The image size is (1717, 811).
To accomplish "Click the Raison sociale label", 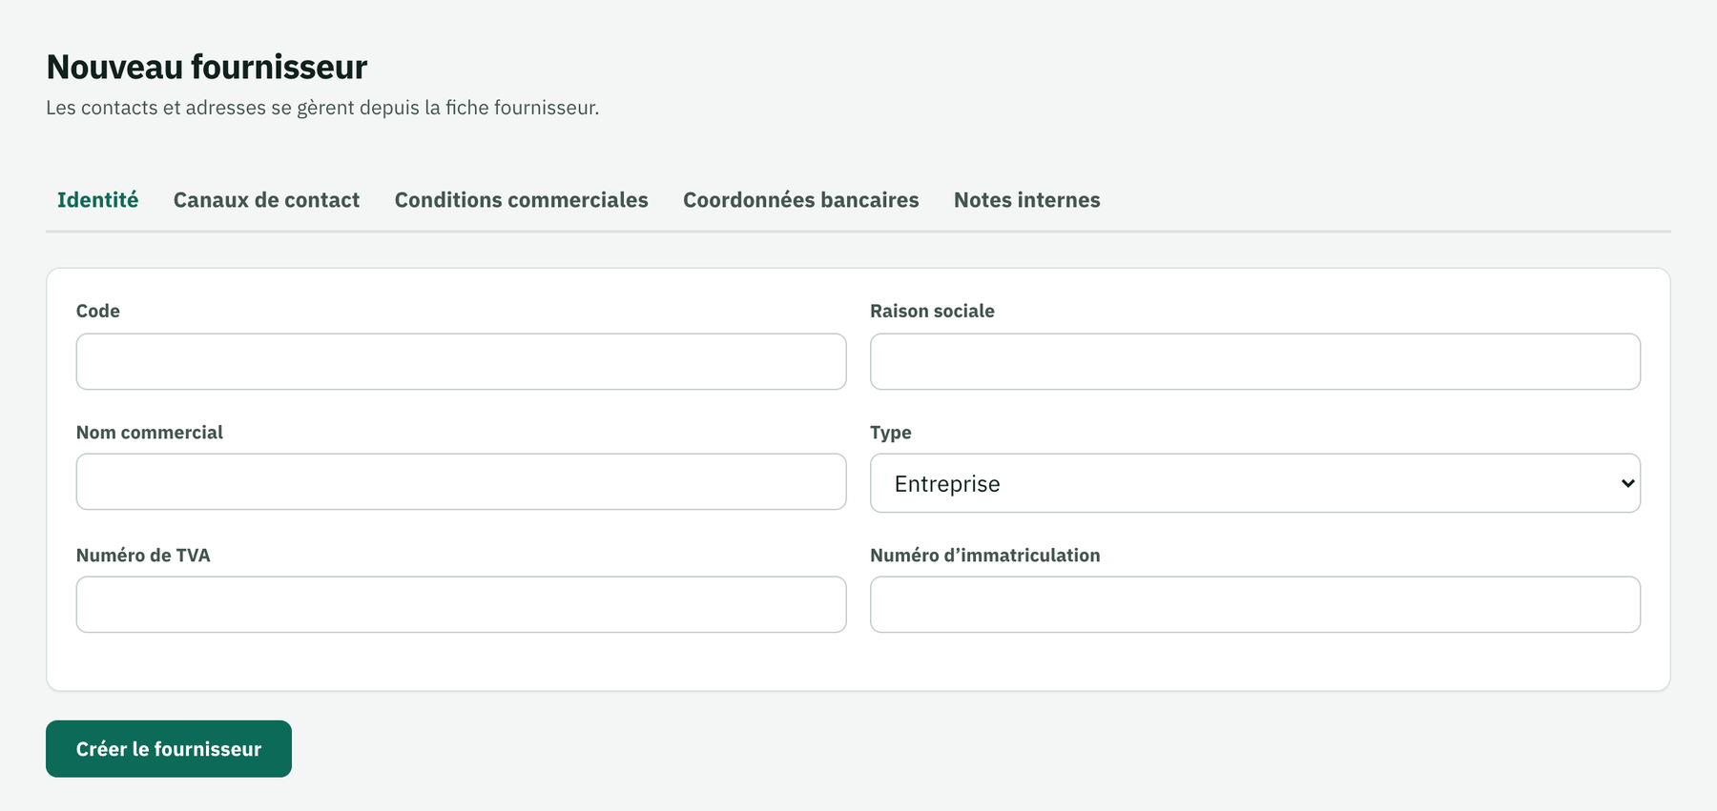I will click(x=932, y=311).
